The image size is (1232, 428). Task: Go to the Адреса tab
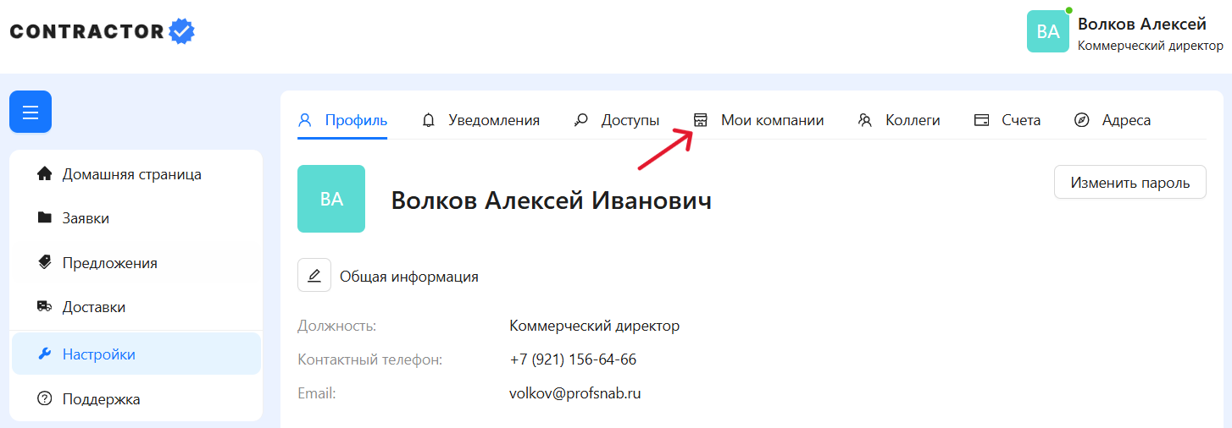pos(1113,120)
